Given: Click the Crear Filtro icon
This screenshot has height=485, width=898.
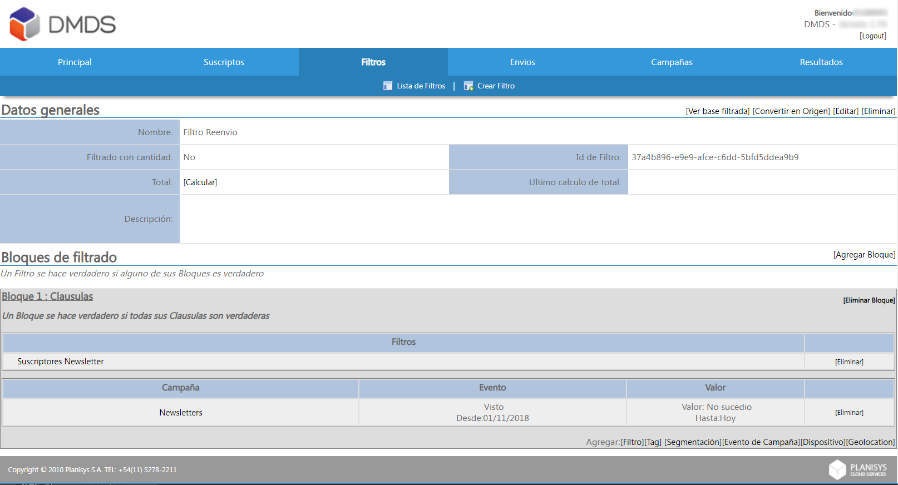Looking at the screenshot, I should [468, 86].
